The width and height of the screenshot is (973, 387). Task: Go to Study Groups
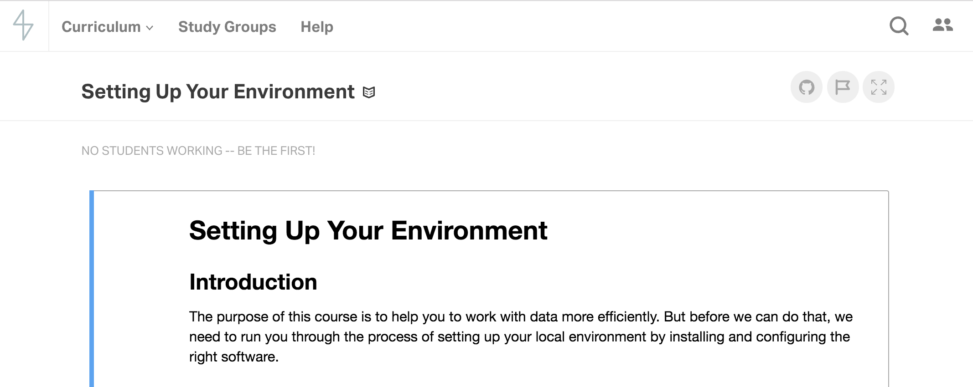pos(227,27)
